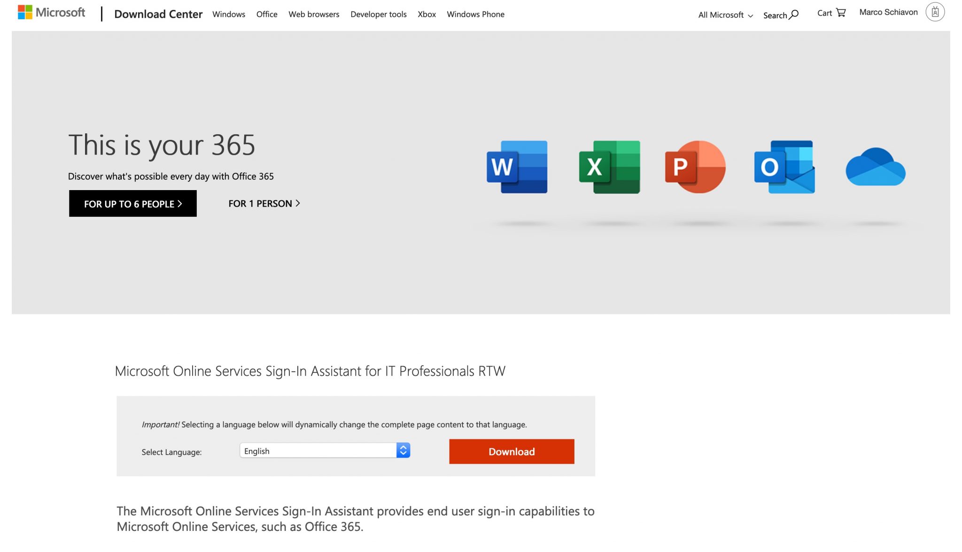Screen dimensions: 962x552
Task: Click the 'This is your 365' heading
Action: point(162,145)
